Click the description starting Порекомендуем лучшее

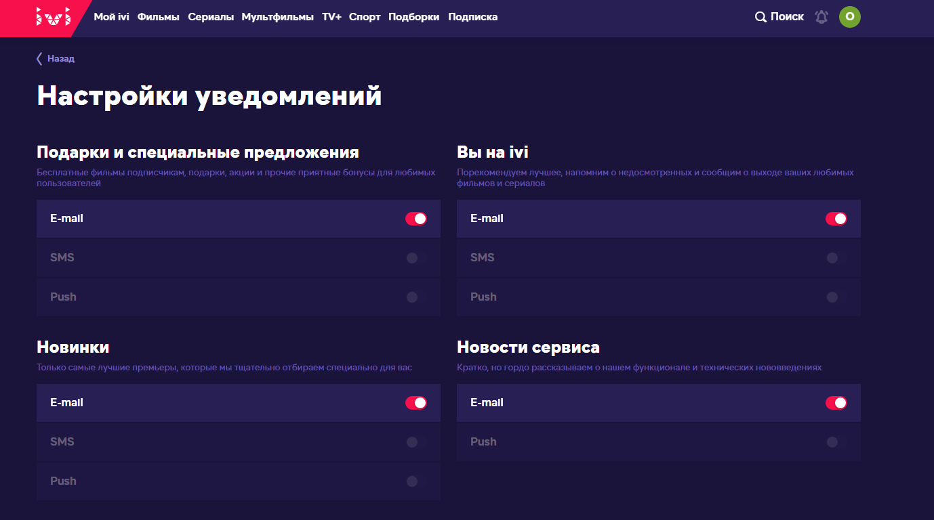click(x=655, y=178)
